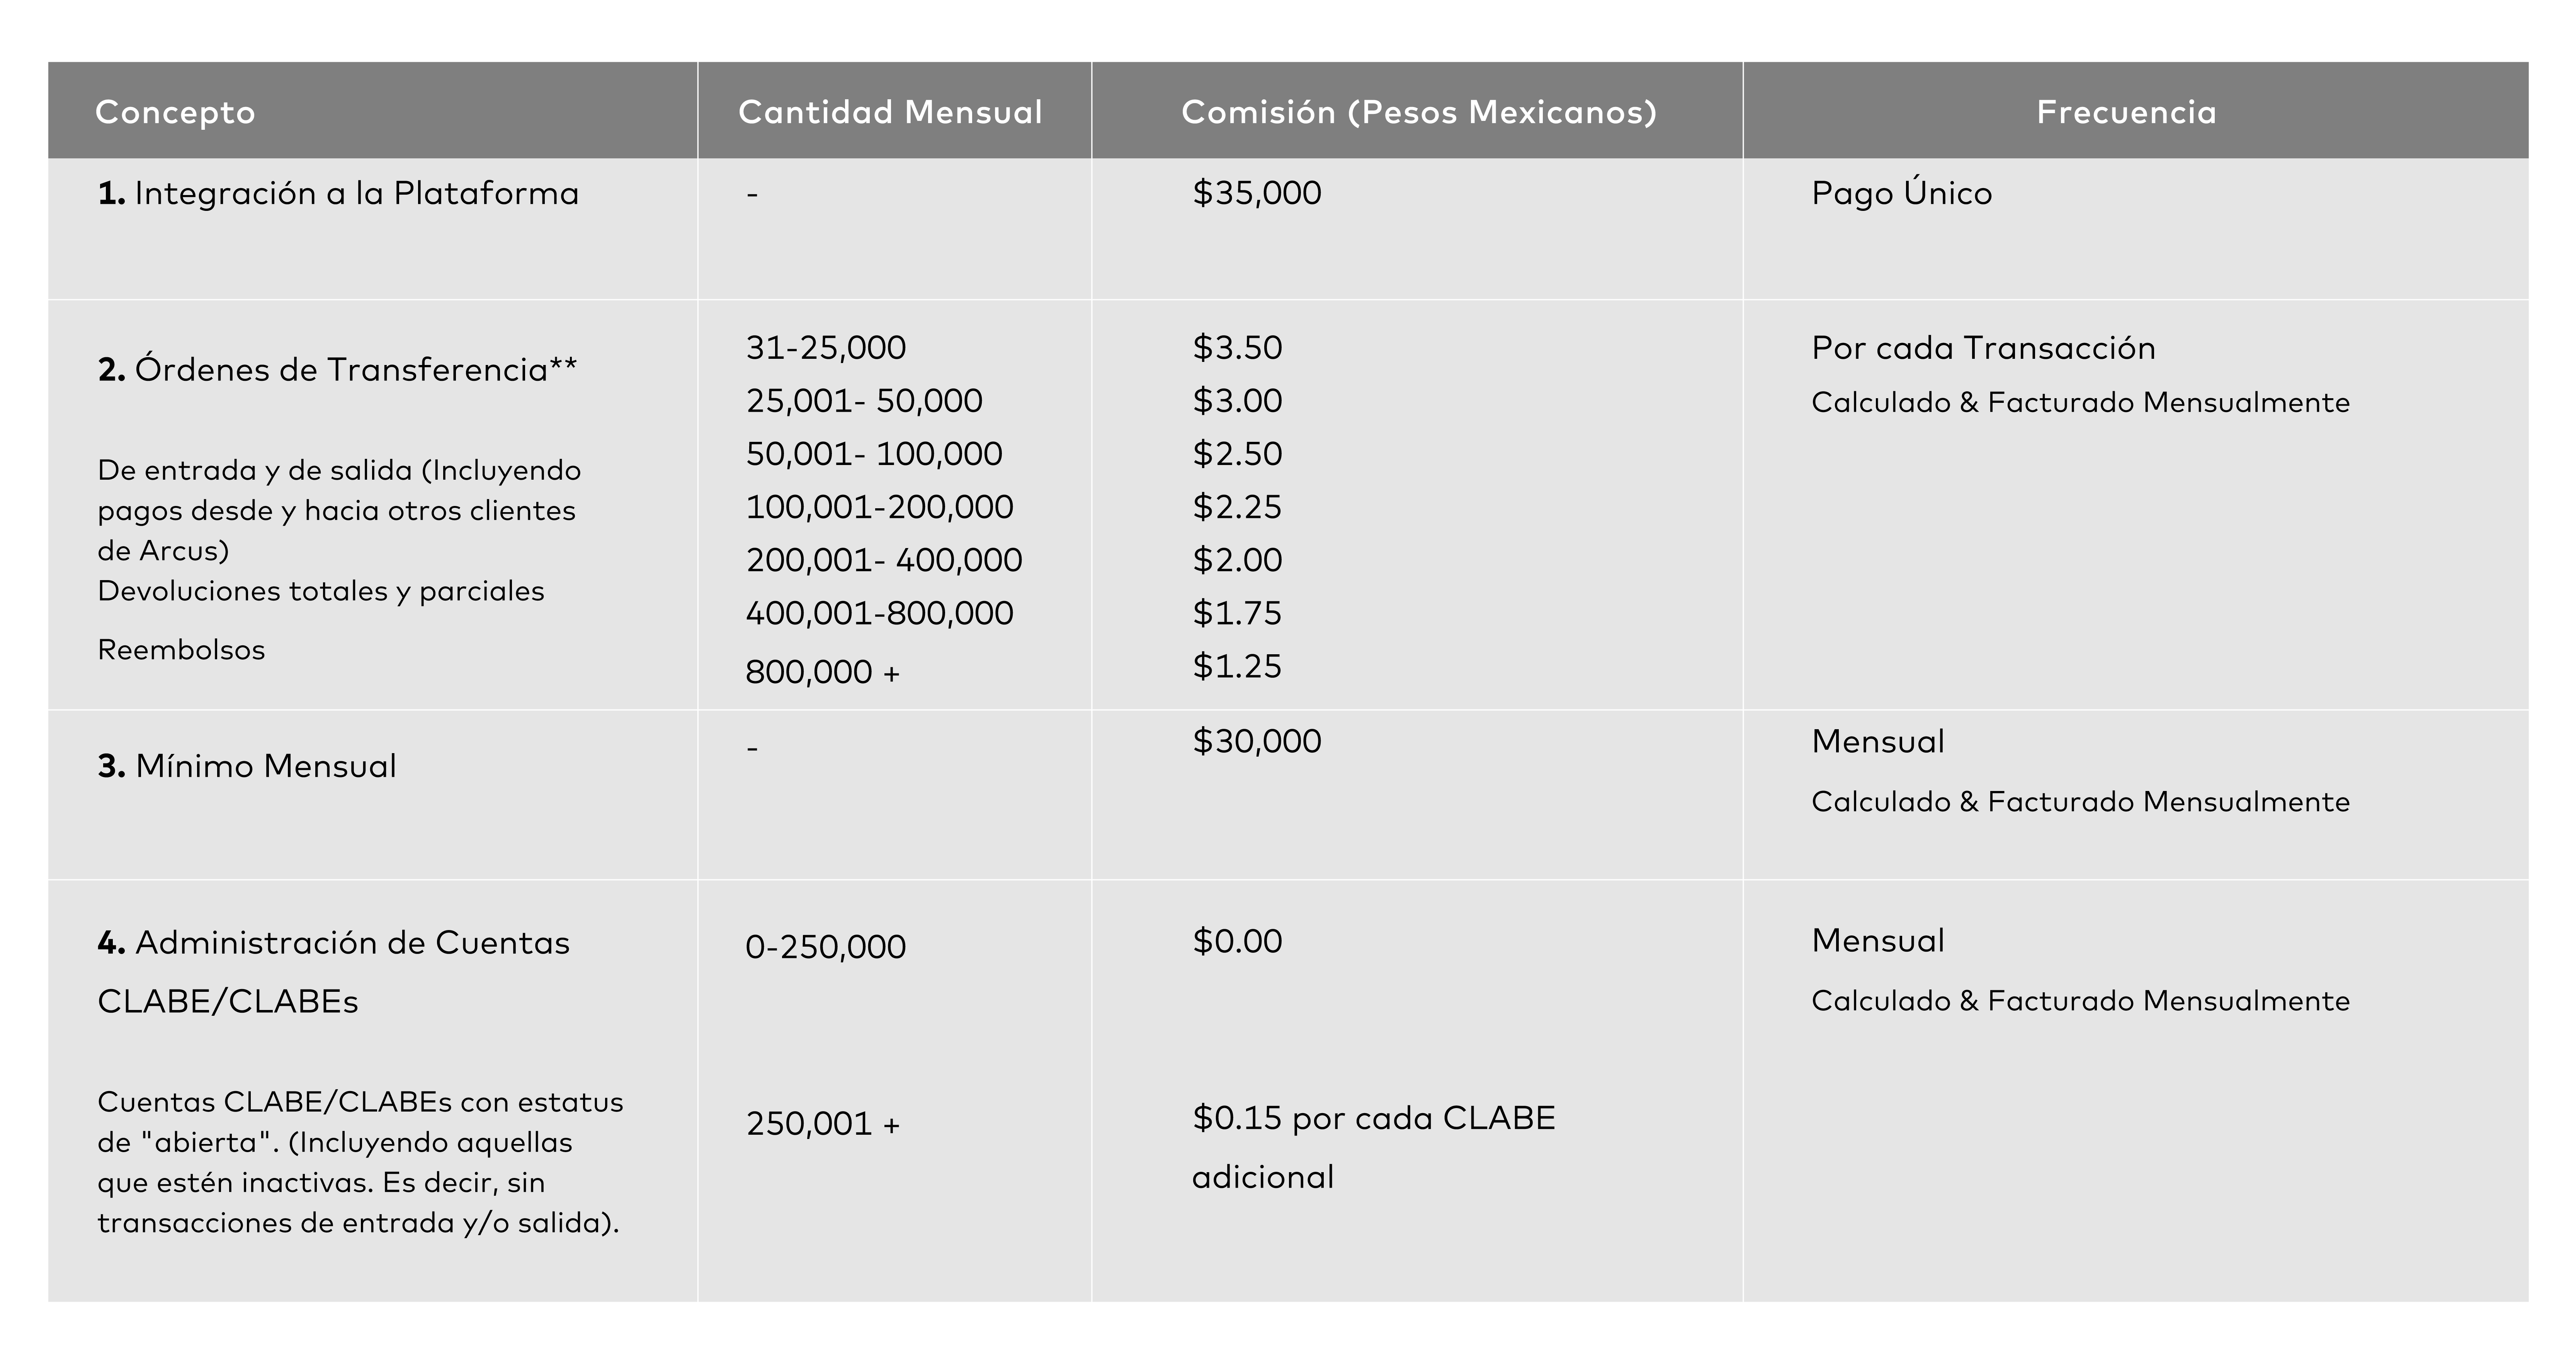The height and width of the screenshot is (1368, 2576).
Task: Click the Comisión (Pesos Mexicanos) header
Action: click(1418, 112)
